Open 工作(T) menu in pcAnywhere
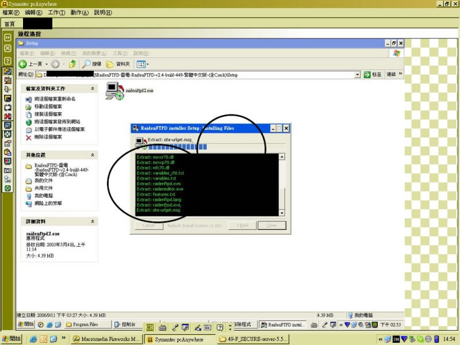 click(56, 12)
